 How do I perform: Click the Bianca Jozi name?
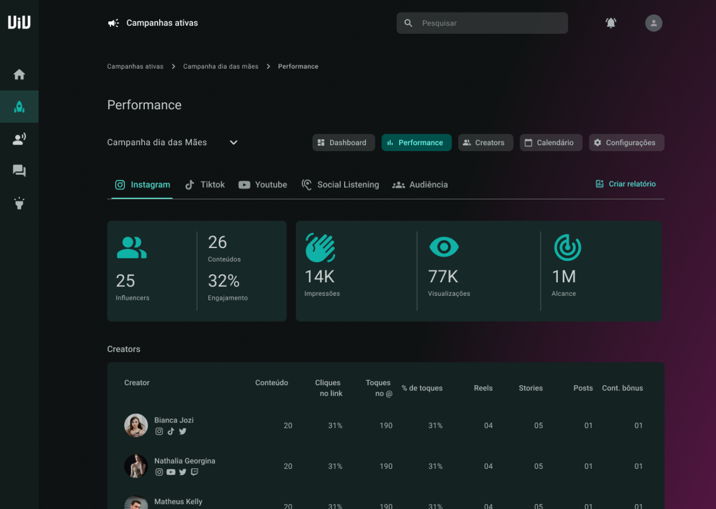[174, 421]
